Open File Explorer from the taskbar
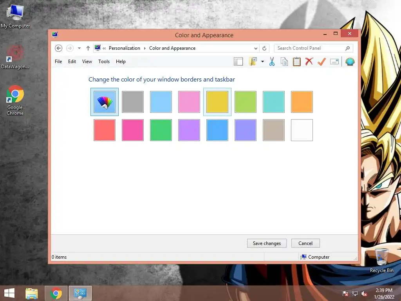 (x=32, y=293)
